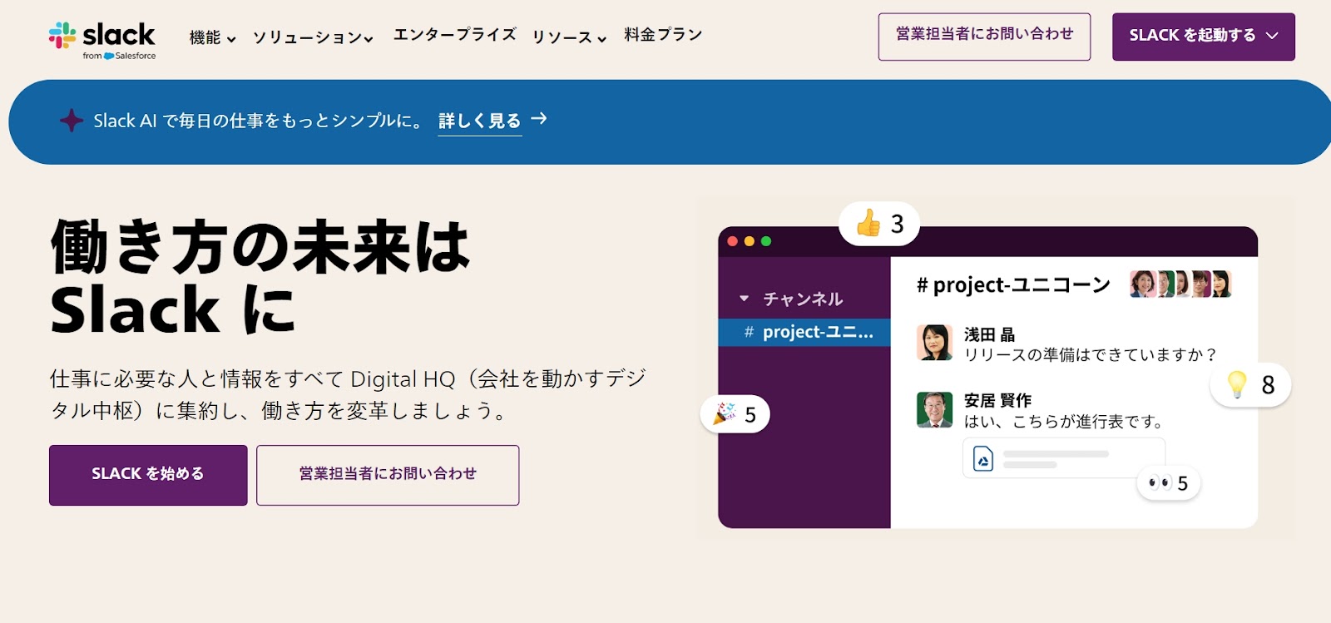Click the sender name 浅田 晶

[x=989, y=334]
